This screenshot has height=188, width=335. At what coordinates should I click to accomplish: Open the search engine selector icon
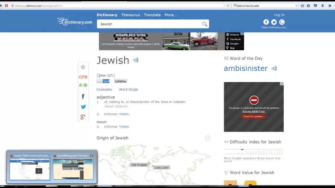(234, 6)
